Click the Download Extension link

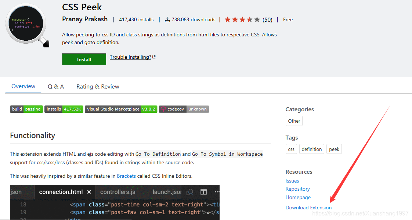[x=308, y=208]
